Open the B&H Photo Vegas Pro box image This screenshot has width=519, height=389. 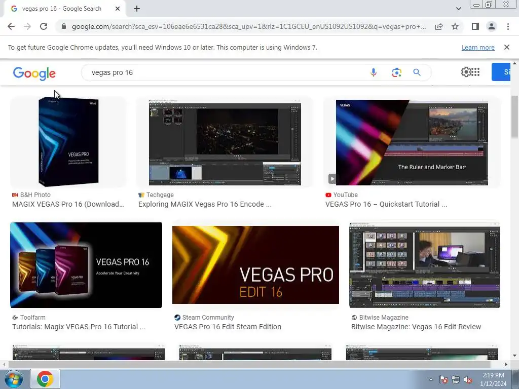point(68,142)
